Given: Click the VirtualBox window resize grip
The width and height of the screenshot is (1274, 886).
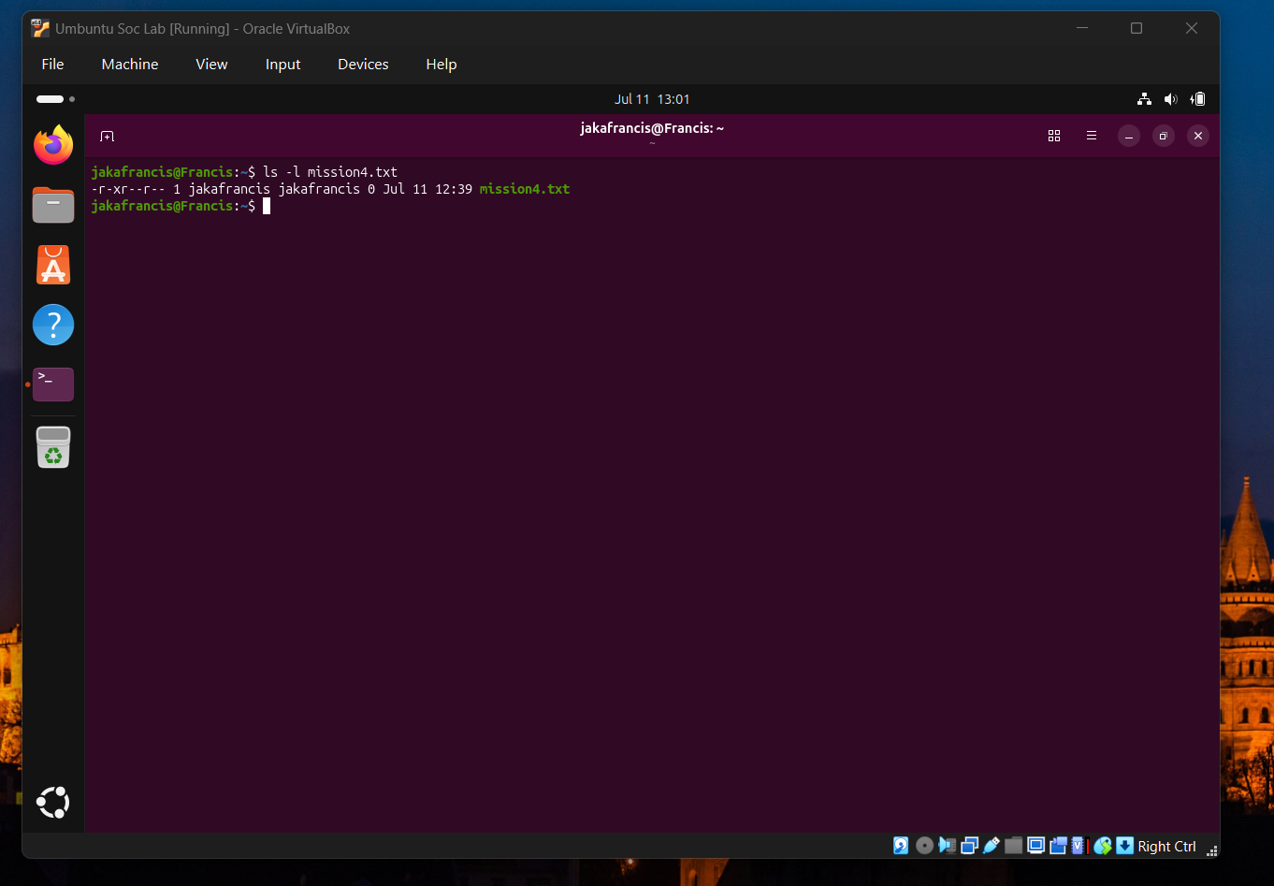Looking at the screenshot, I should click(x=1212, y=850).
